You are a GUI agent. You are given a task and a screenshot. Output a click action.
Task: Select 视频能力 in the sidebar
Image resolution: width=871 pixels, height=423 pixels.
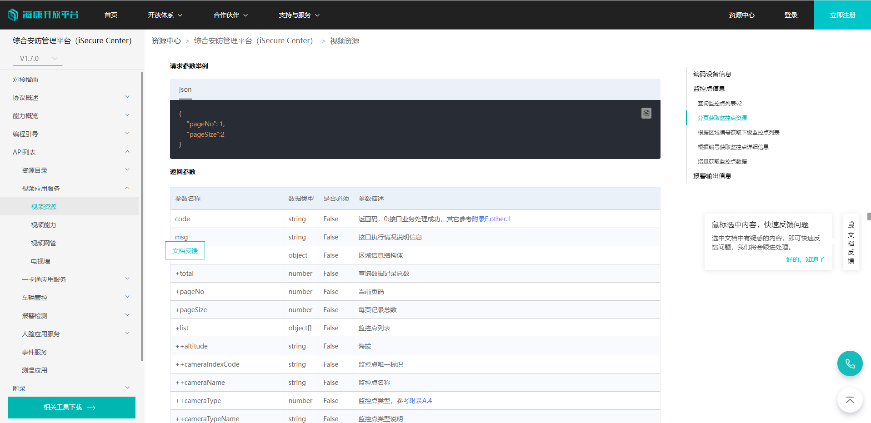[x=44, y=225]
